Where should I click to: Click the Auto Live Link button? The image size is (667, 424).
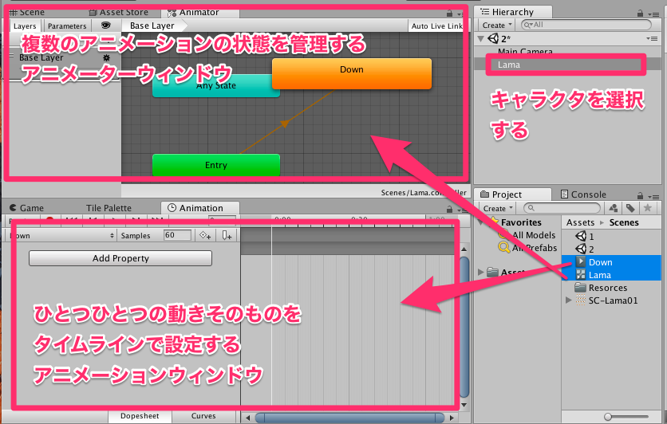[436, 26]
